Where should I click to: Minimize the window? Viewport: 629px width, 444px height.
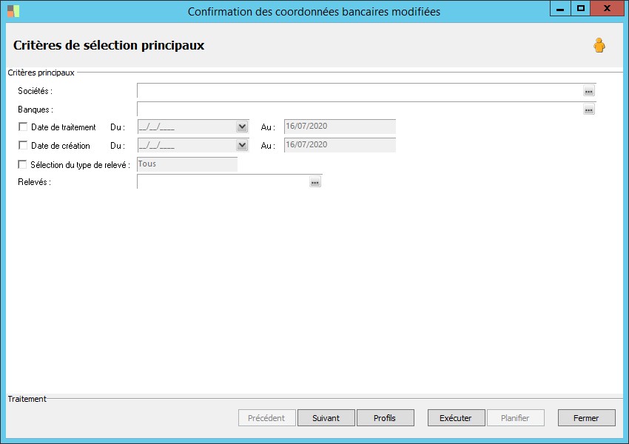(560, 8)
